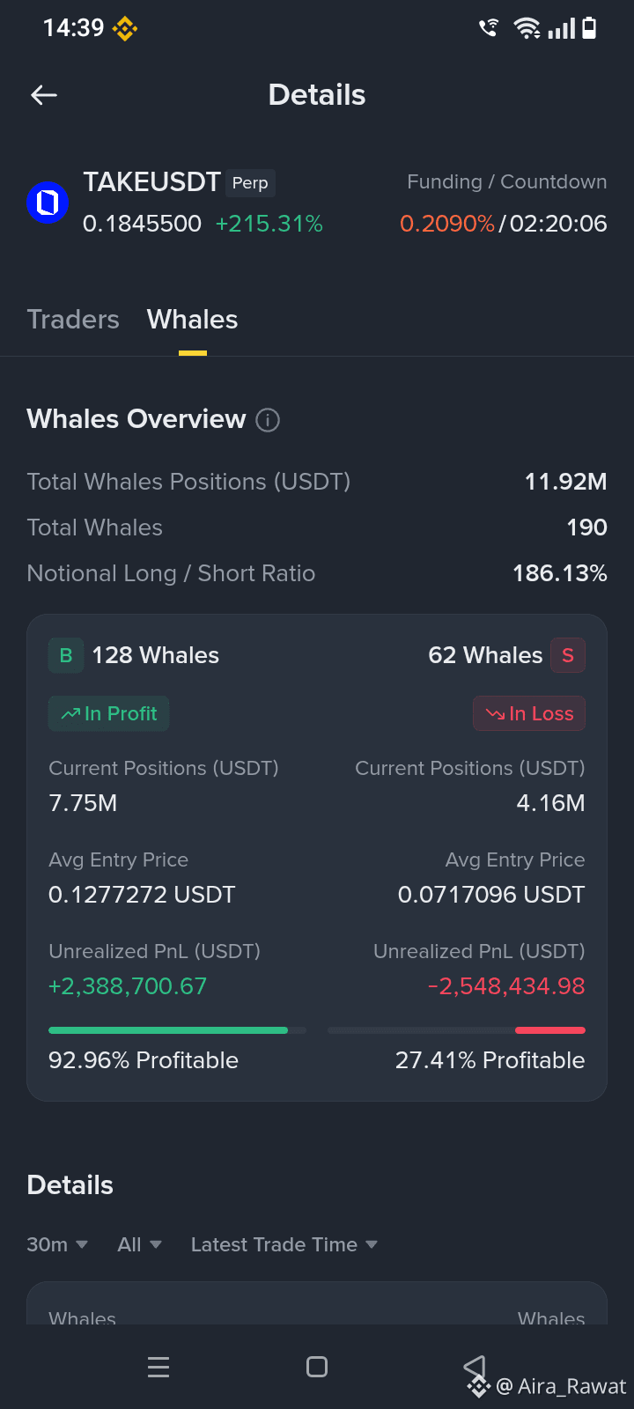This screenshot has width=634, height=1409.
Task: Tap the back arrow icon
Action: coord(44,95)
